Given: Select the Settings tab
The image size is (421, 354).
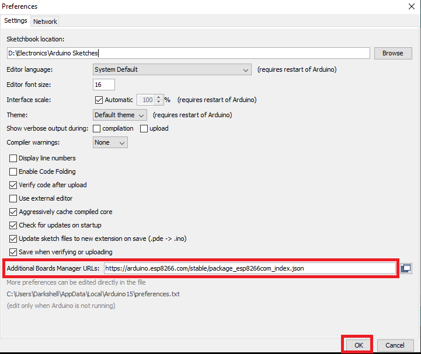Looking at the screenshot, I should [16, 21].
